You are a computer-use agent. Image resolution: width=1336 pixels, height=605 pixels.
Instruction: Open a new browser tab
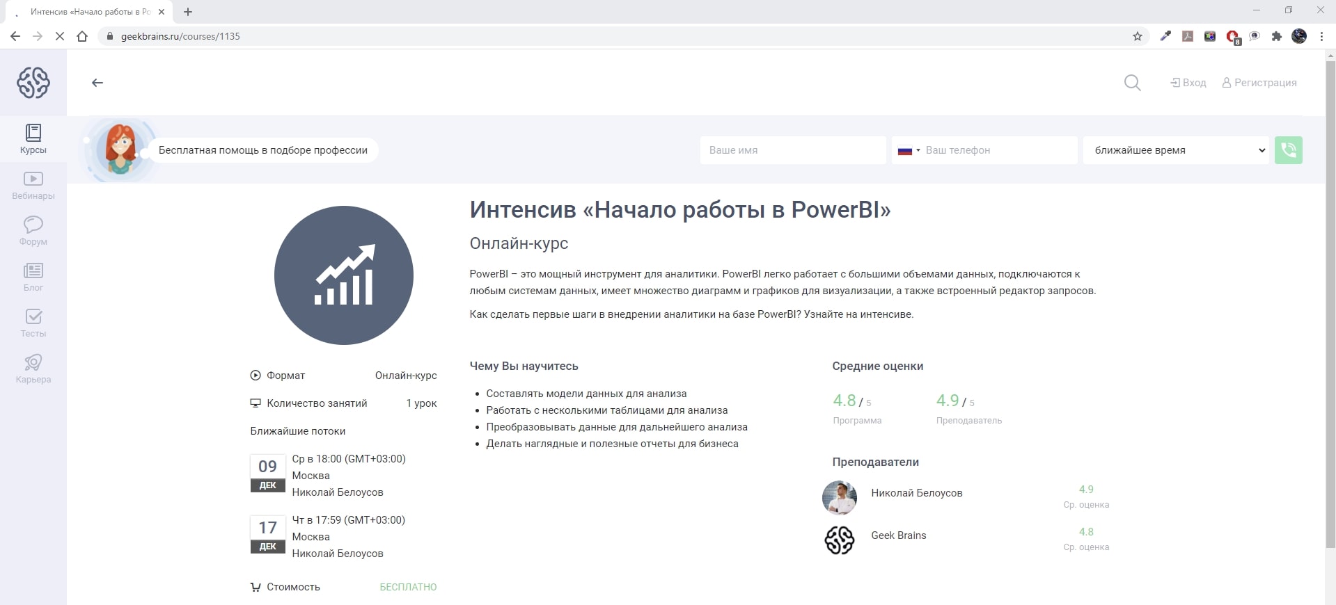188,12
